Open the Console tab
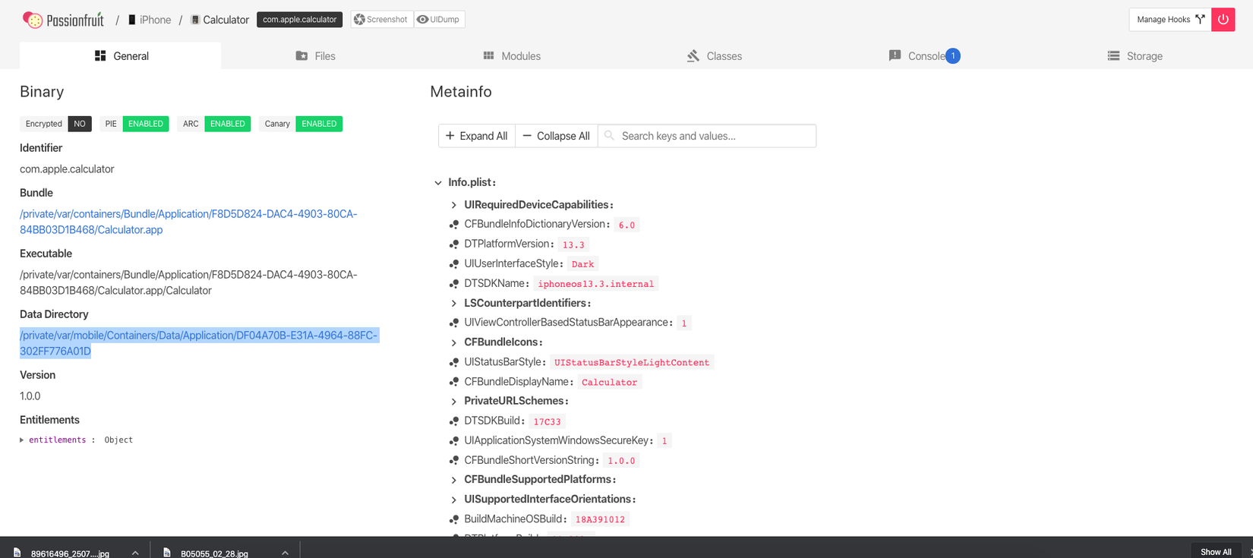The width and height of the screenshot is (1253, 558). pyautogui.click(x=923, y=56)
